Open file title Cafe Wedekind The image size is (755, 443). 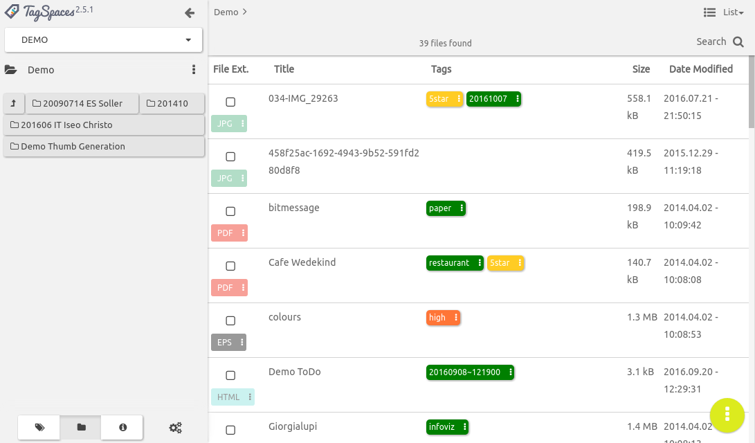[x=302, y=262]
